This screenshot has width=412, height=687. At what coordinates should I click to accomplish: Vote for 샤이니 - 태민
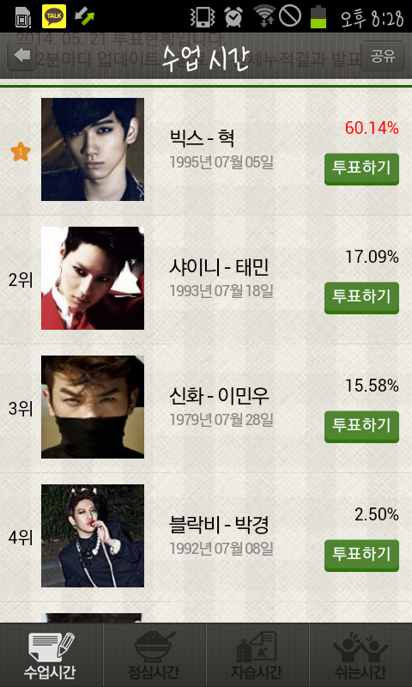click(x=361, y=297)
